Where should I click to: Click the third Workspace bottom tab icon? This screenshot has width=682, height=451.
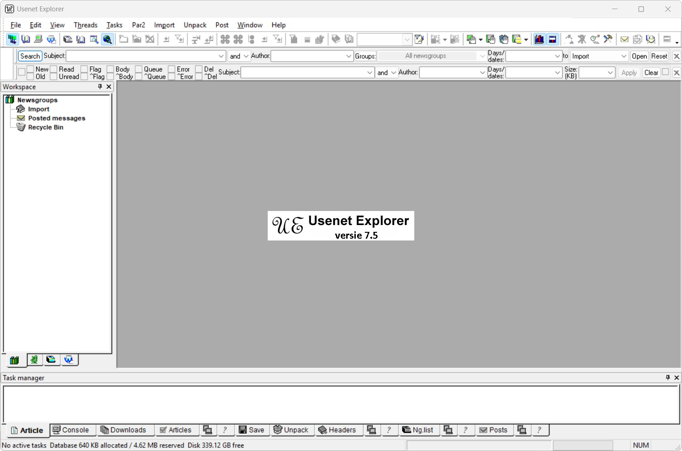(51, 359)
